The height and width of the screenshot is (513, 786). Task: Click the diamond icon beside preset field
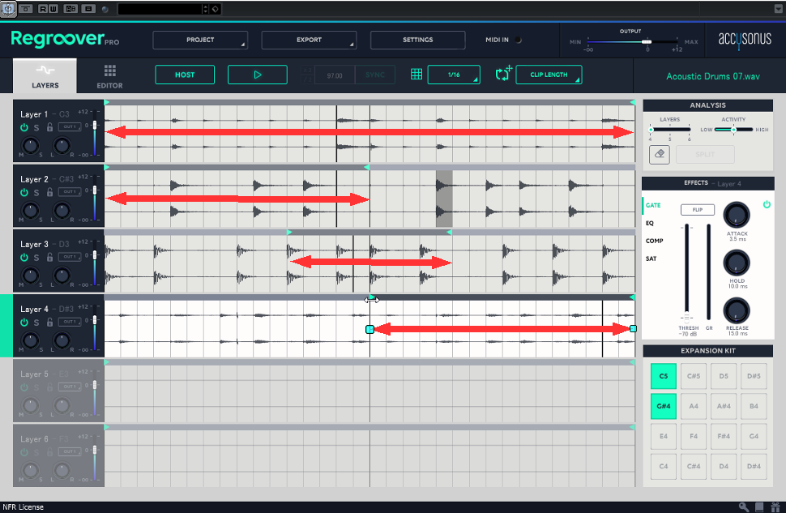tap(215, 9)
